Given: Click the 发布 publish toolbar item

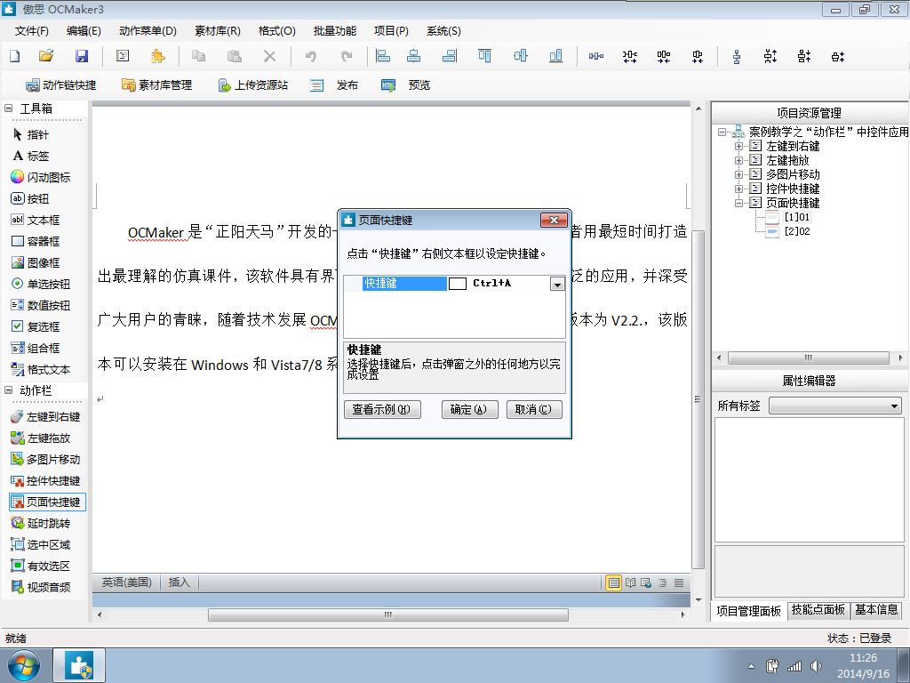Looking at the screenshot, I should (x=334, y=85).
